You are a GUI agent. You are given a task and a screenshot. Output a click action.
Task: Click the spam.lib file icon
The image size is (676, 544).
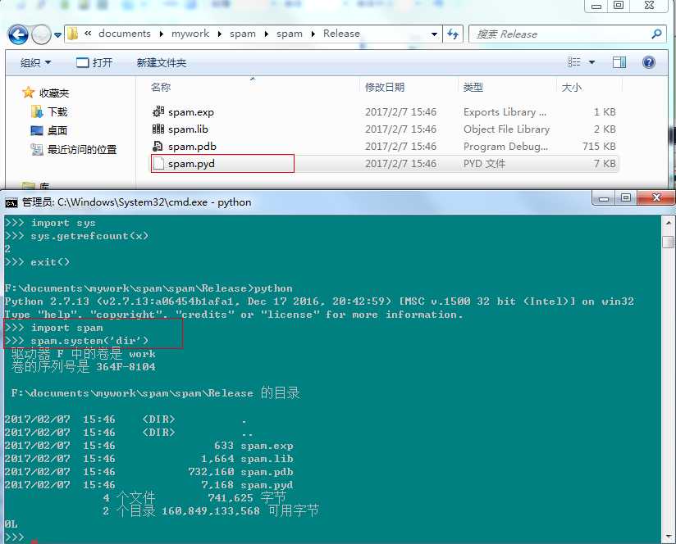click(158, 129)
